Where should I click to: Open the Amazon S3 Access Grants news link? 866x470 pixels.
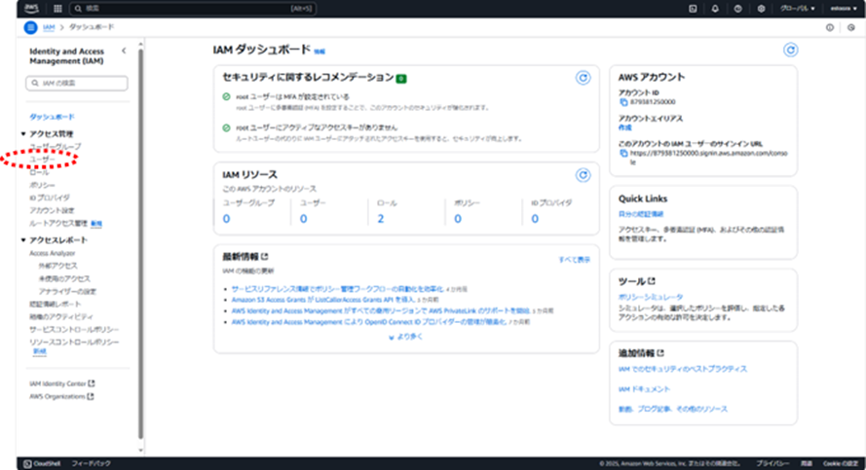(323, 300)
